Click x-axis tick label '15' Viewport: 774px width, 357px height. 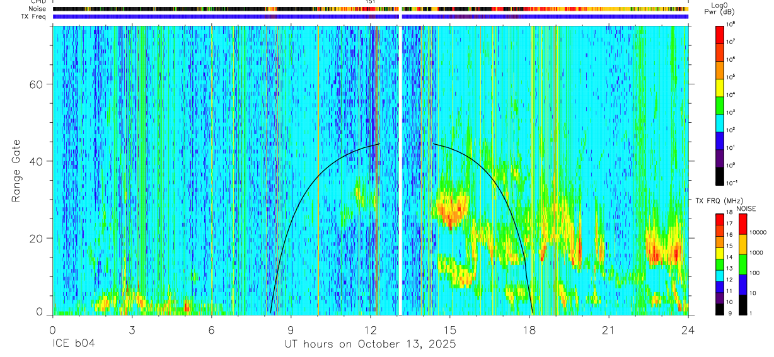[x=450, y=330]
